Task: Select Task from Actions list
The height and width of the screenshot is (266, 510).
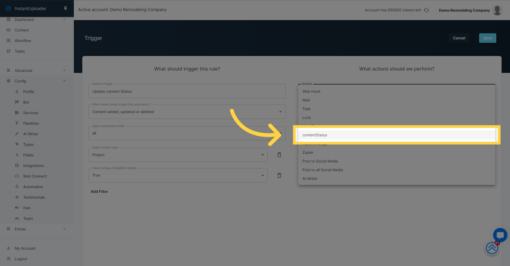Action: (397, 109)
